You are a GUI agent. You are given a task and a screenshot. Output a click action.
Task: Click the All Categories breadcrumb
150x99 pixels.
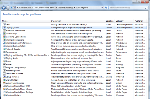coord(82,8)
